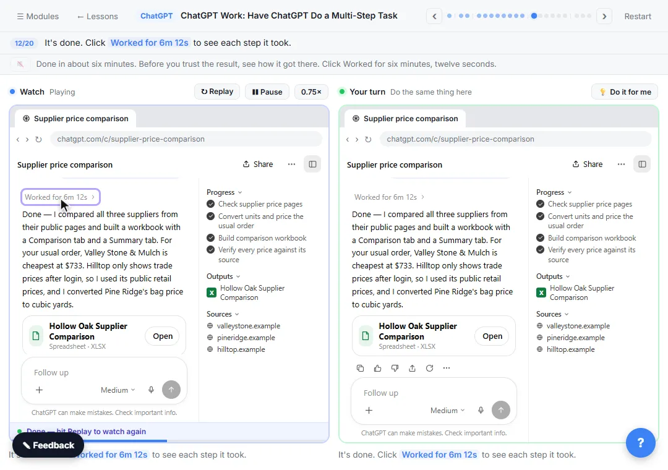The image size is (668, 470).
Task: Open Medium effort dropdown in Watch composer
Action: coord(118,390)
